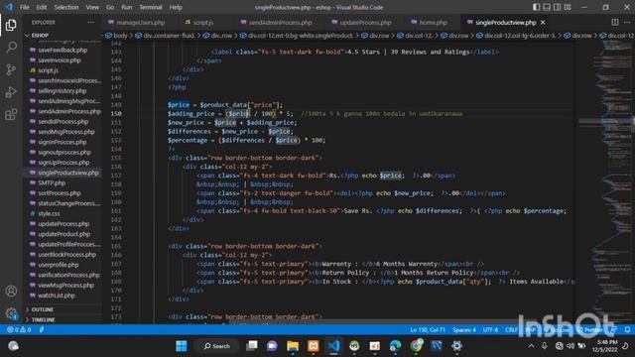Click the split editor right icon
This screenshot has height=357, width=635.
[615, 22]
